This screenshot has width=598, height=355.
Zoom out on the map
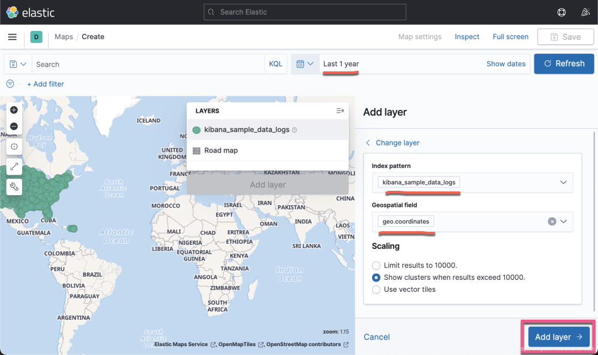click(x=14, y=126)
